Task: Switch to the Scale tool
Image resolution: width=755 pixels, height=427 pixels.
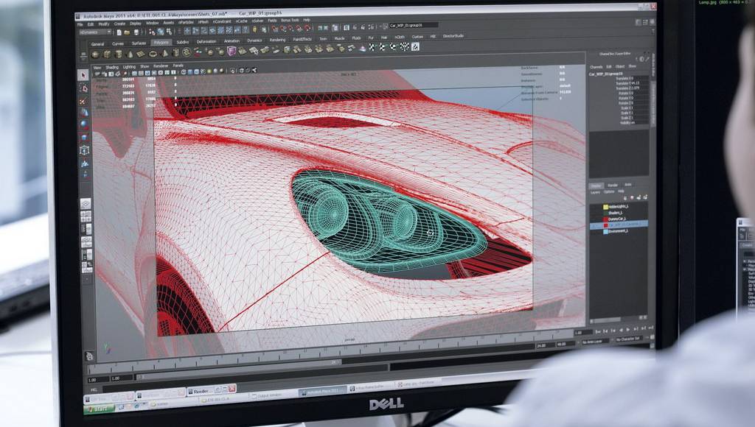Action: pyautogui.click(x=84, y=138)
